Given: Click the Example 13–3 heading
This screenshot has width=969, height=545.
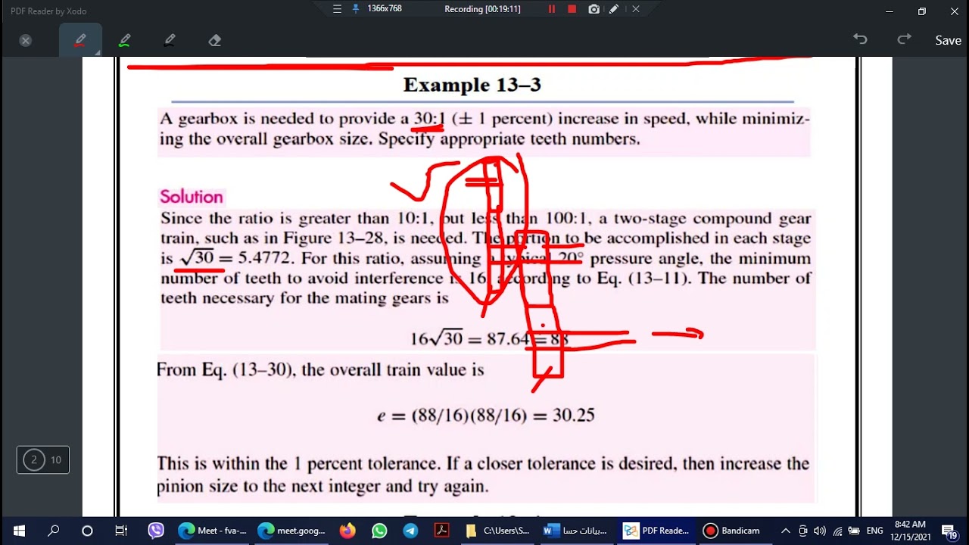Looking at the screenshot, I should [472, 85].
